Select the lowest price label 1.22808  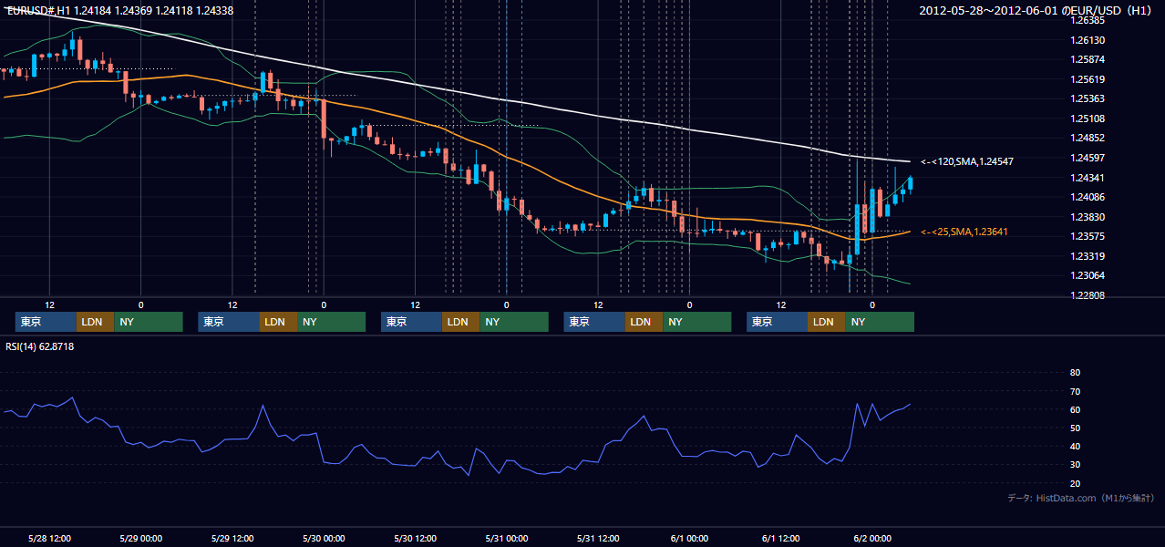click(1088, 295)
